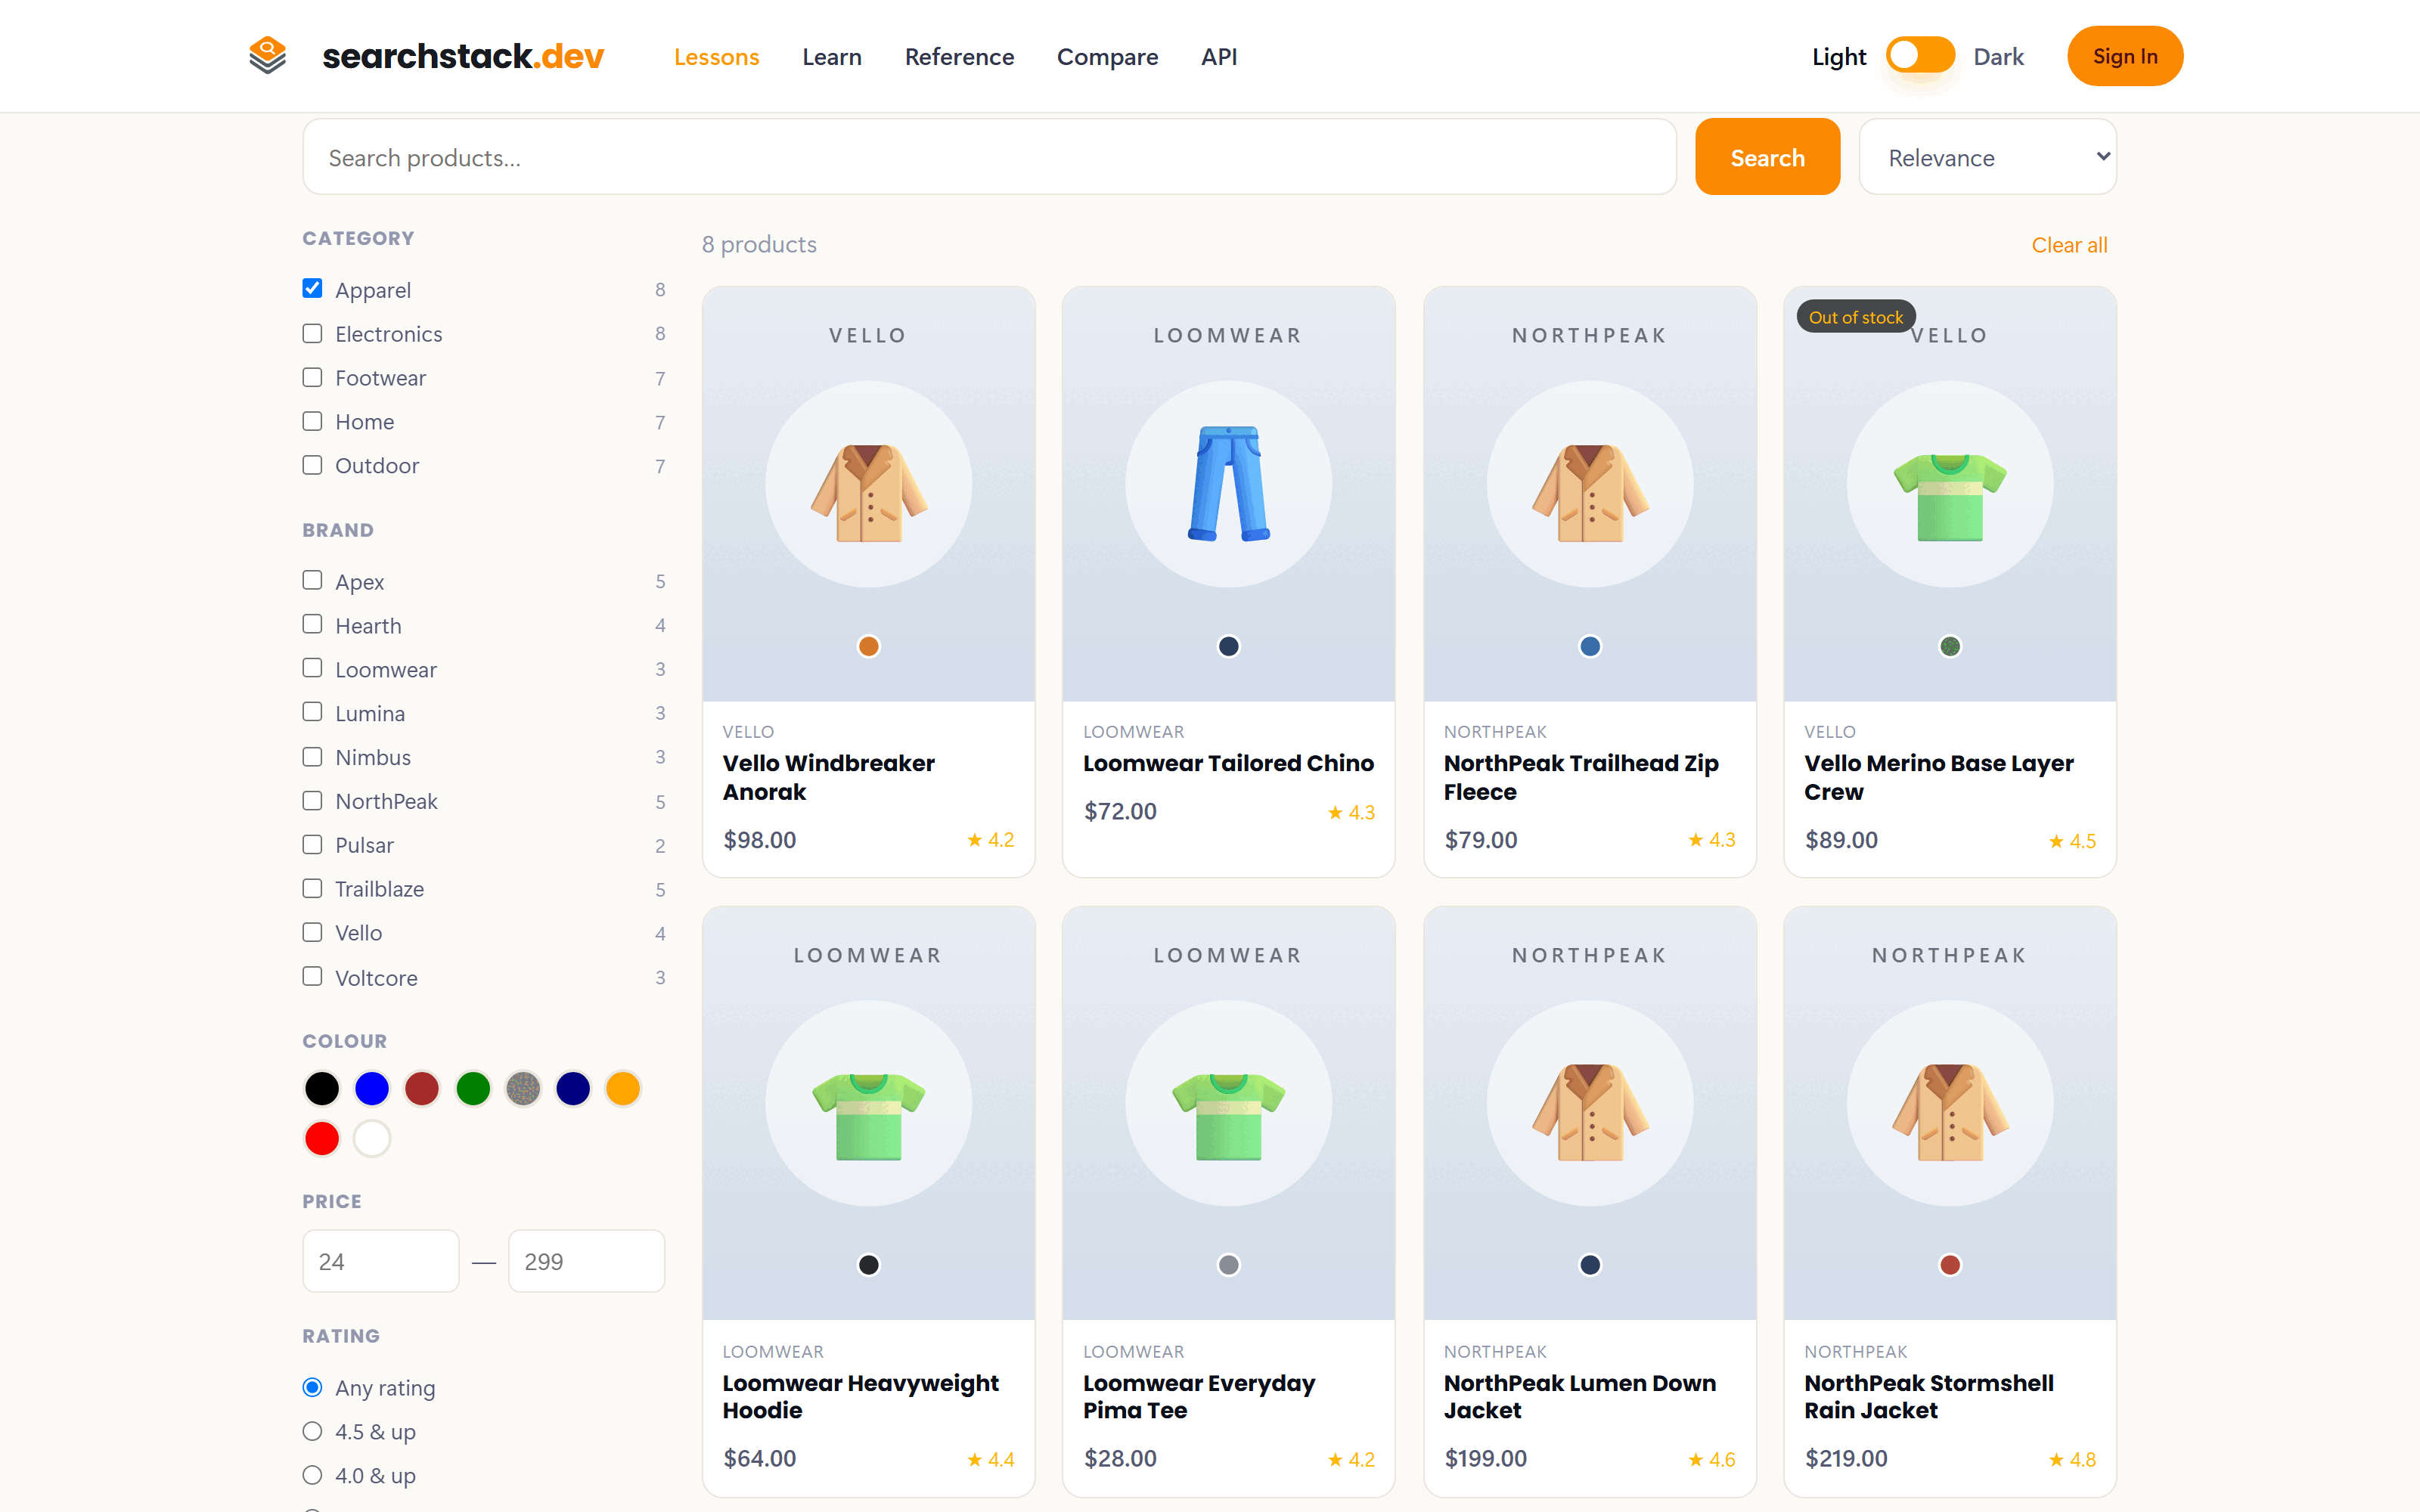Open the Loomwear Heavyweight Hoodie title link
2420x1512 pixels.
(860, 1396)
